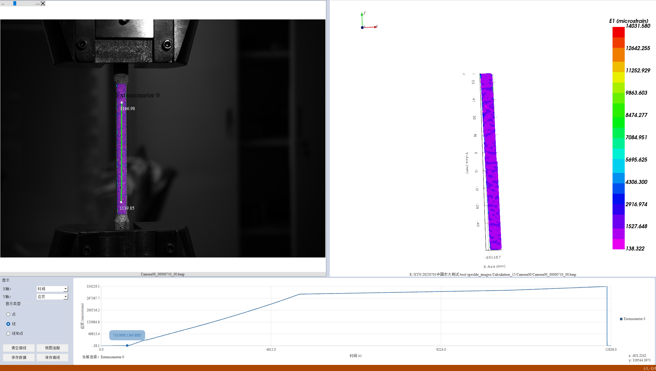Click the X轴 dropdown arrow button
The height and width of the screenshot is (371, 656).
pos(66,289)
